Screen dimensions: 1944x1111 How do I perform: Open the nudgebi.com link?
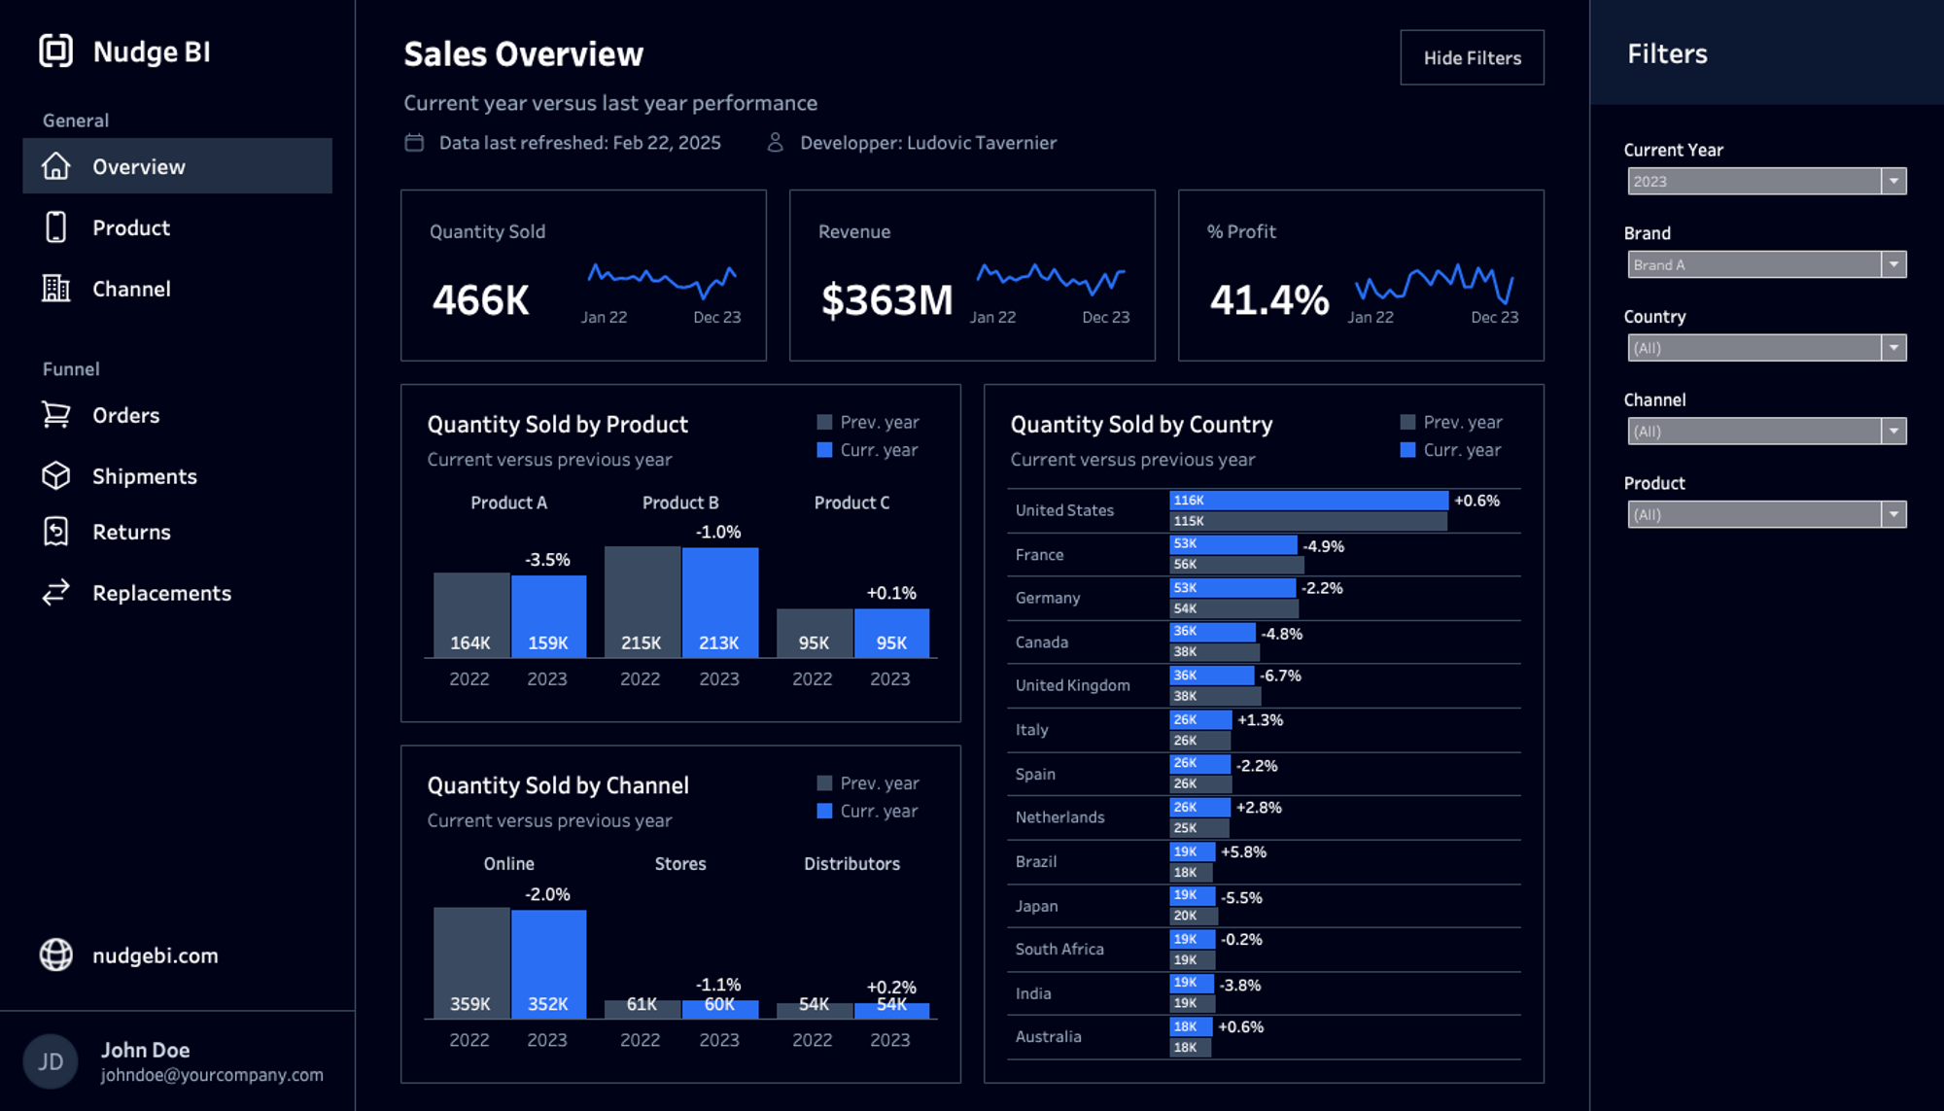point(155,955)
